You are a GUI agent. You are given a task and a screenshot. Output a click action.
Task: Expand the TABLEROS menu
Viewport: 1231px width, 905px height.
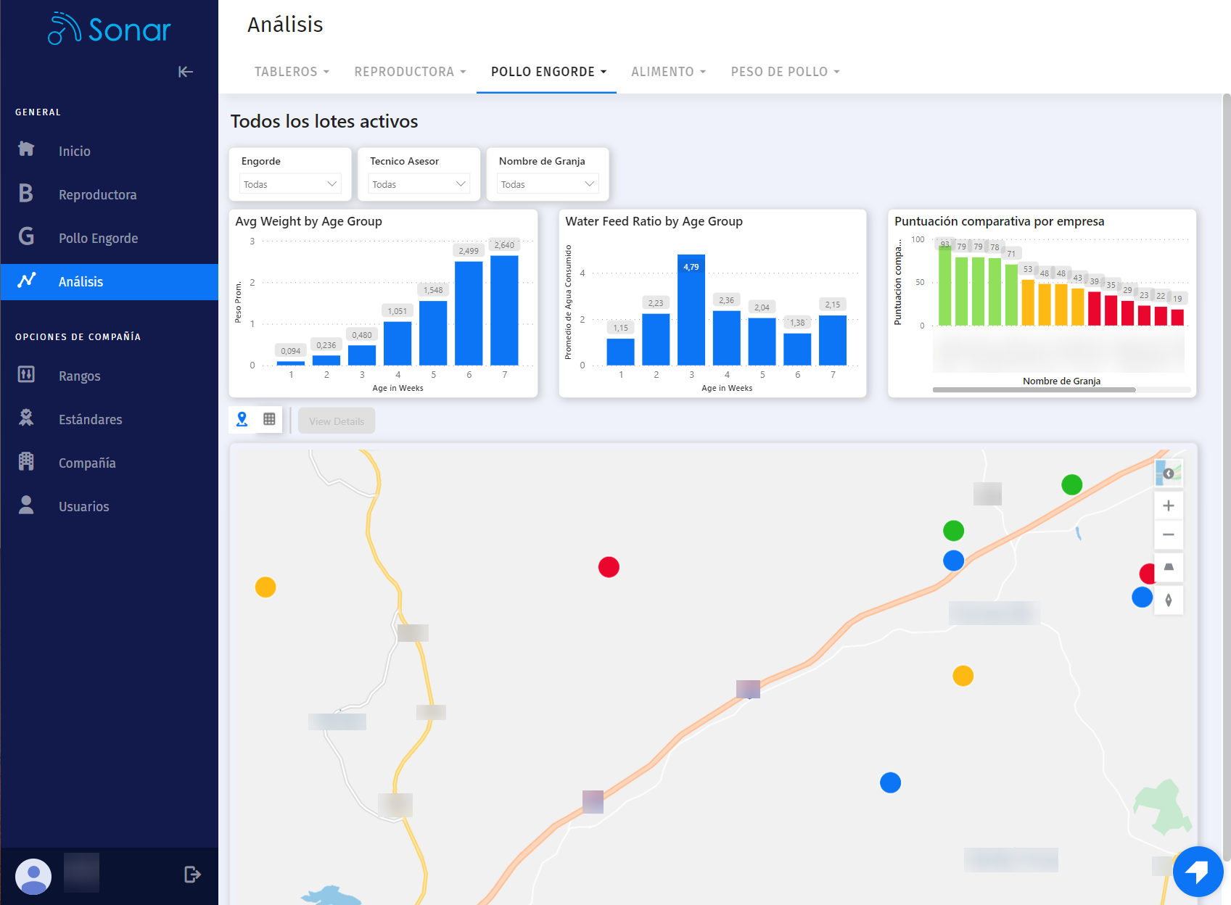click(x=292, y=72)
